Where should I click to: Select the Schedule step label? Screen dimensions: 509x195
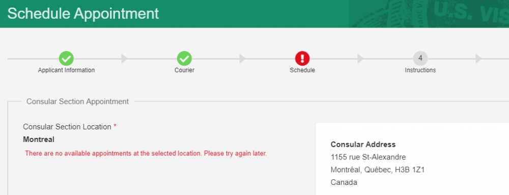pos(302,70)
